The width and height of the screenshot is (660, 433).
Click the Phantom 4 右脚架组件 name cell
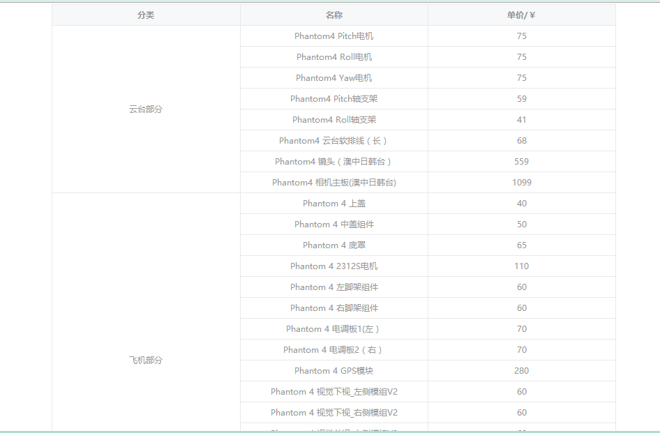333,308
